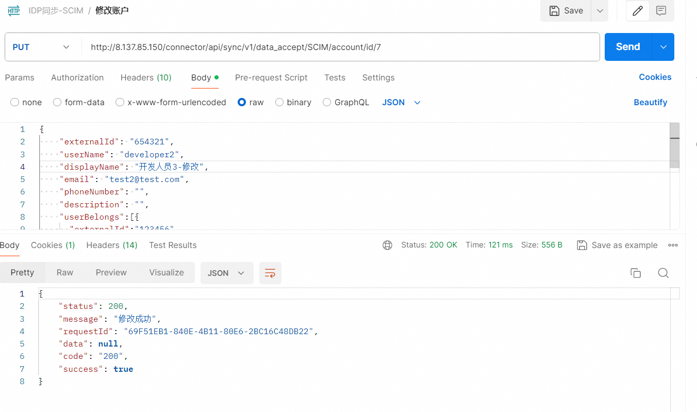Click the Beautify link
The width and height of the screenshot is (697, 412).
click(650, 102)
